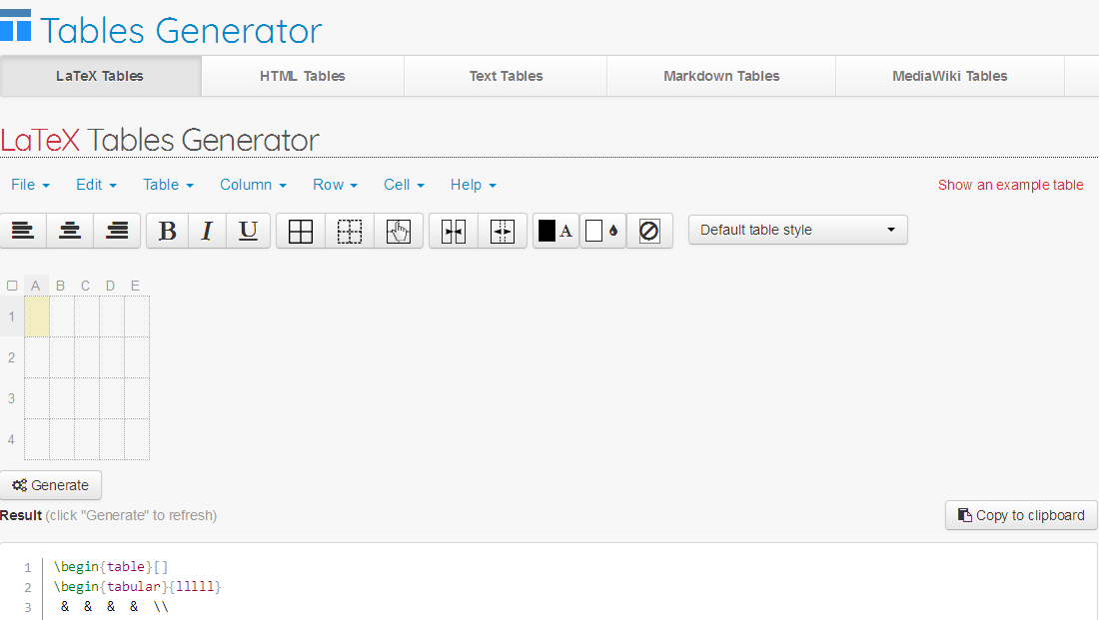Viewport: 1099px width, 620px height.
Task: Center align cell text
Action: 69,231
